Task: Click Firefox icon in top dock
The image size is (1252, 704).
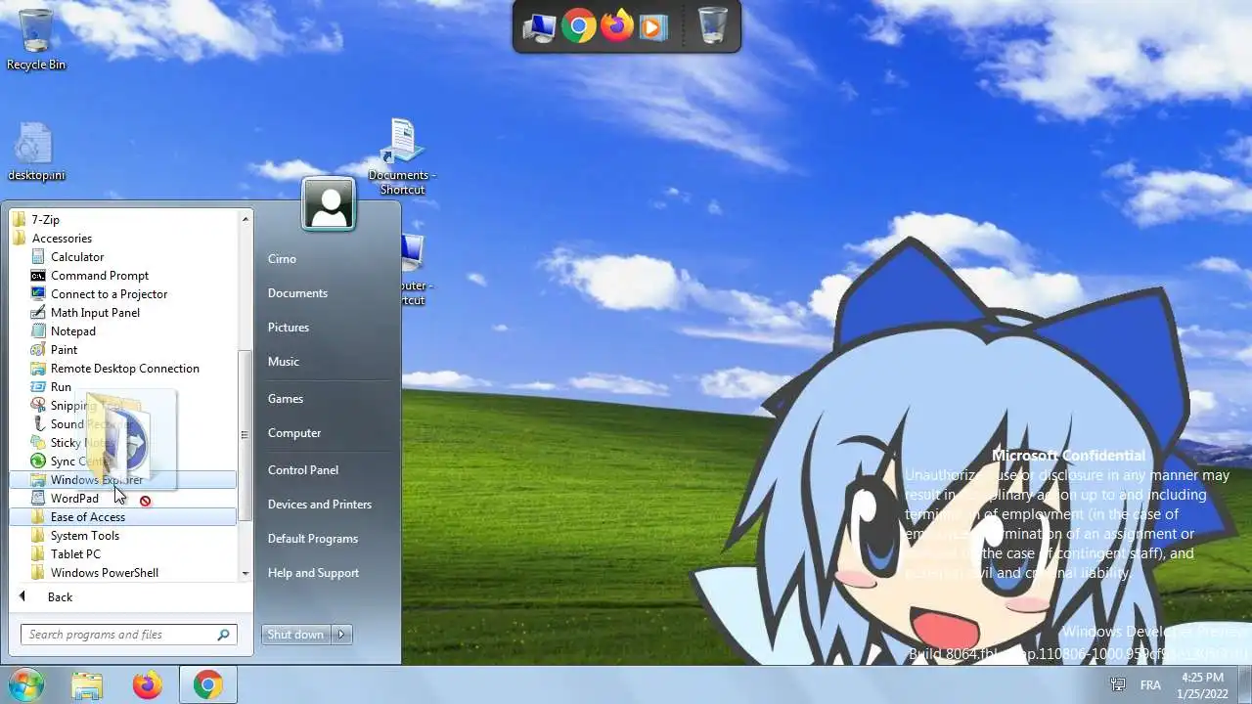Action: point(616,26)
